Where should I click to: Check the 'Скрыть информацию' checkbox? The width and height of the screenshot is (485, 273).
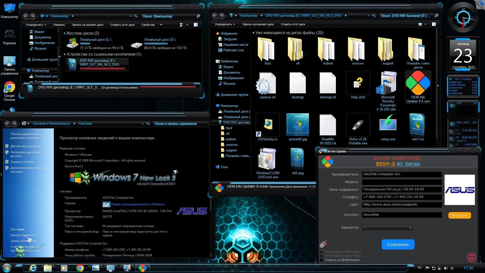click(321, 260)
